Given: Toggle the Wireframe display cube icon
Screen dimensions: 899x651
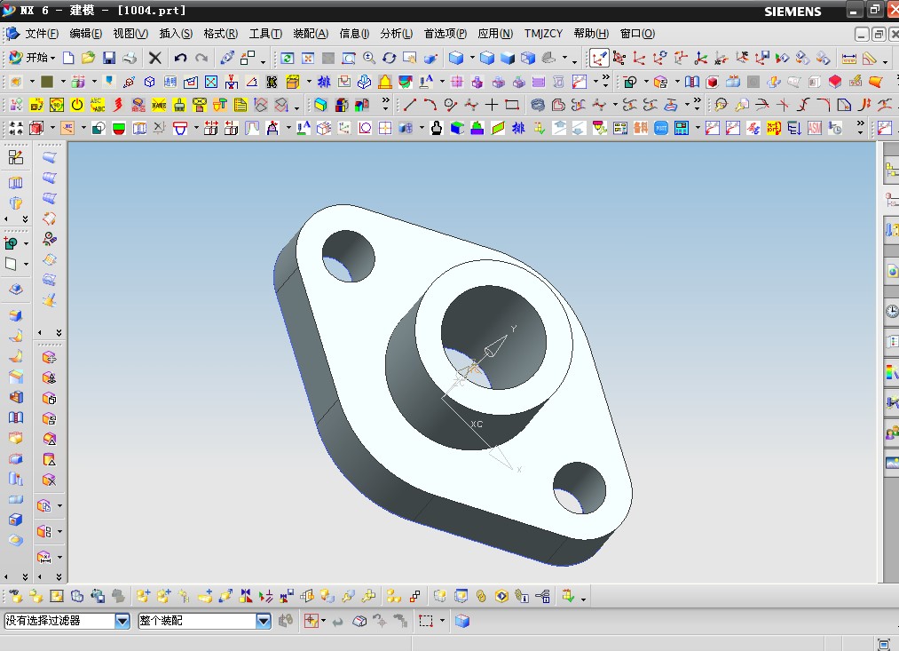Looking at the screenshot, I should (528, 58).
